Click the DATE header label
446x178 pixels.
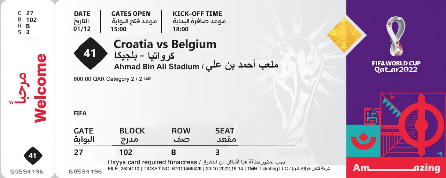point(82,14)
